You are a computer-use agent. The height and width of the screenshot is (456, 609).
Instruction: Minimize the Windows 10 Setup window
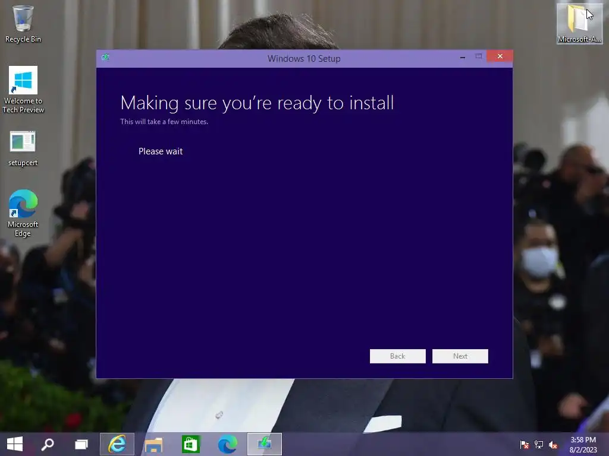pyautogui.click(x=462, y=57)
